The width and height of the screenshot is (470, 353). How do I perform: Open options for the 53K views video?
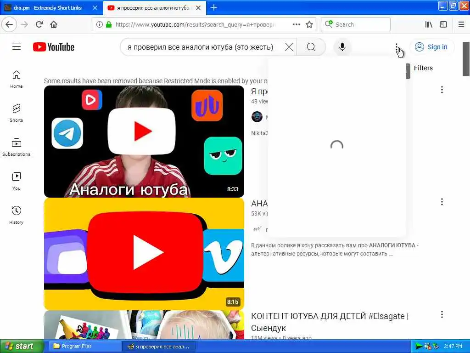click(442, 202)
